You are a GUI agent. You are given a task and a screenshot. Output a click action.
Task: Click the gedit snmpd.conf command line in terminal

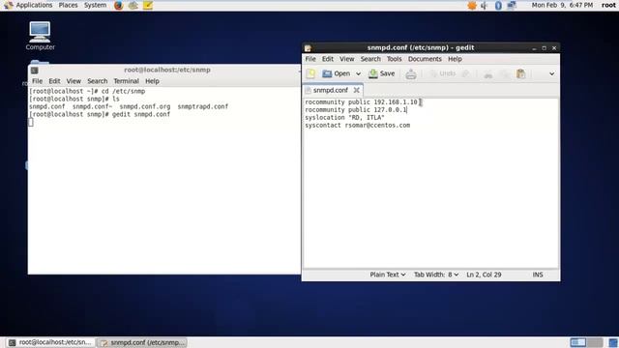coord(100,114)
